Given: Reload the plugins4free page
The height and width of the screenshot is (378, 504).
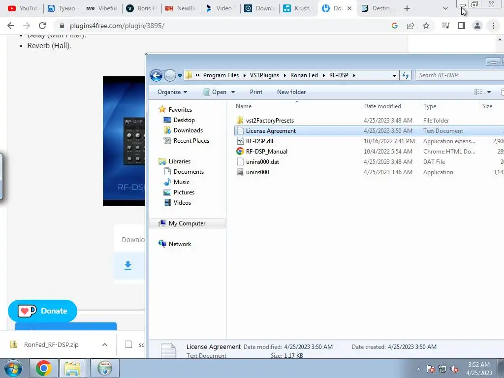Looking at the screenshot, I should click(42, 26).
